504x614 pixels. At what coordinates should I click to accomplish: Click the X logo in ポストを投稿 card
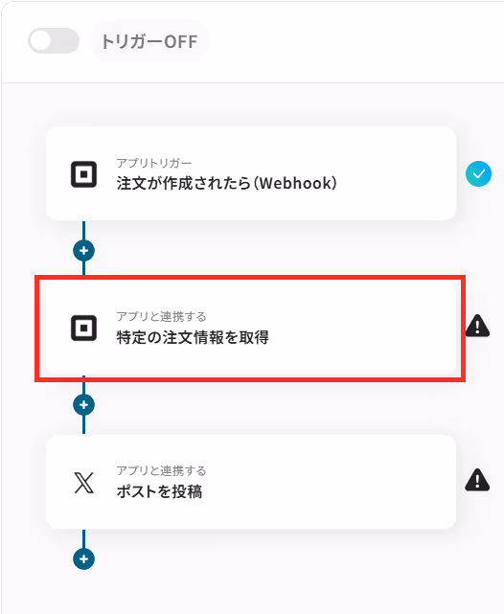(83, 483)
